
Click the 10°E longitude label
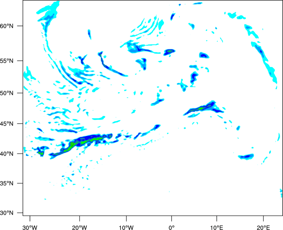click(216, 228)
